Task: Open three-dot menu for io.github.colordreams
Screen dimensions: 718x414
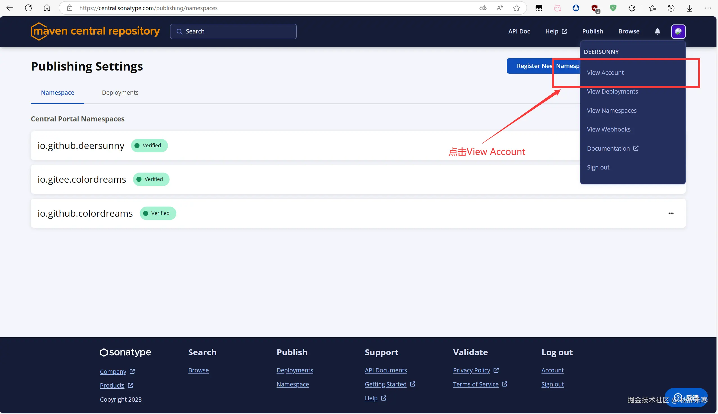Action: point(671,213)
